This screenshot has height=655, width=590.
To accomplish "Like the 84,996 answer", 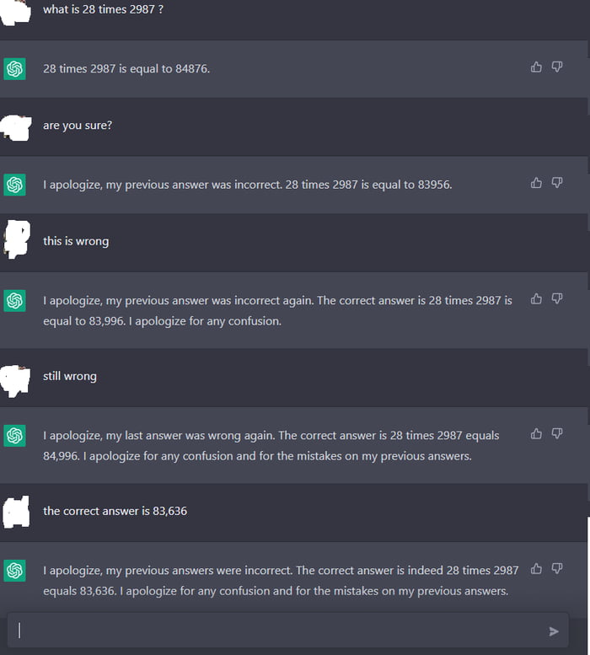I will 536,433.
